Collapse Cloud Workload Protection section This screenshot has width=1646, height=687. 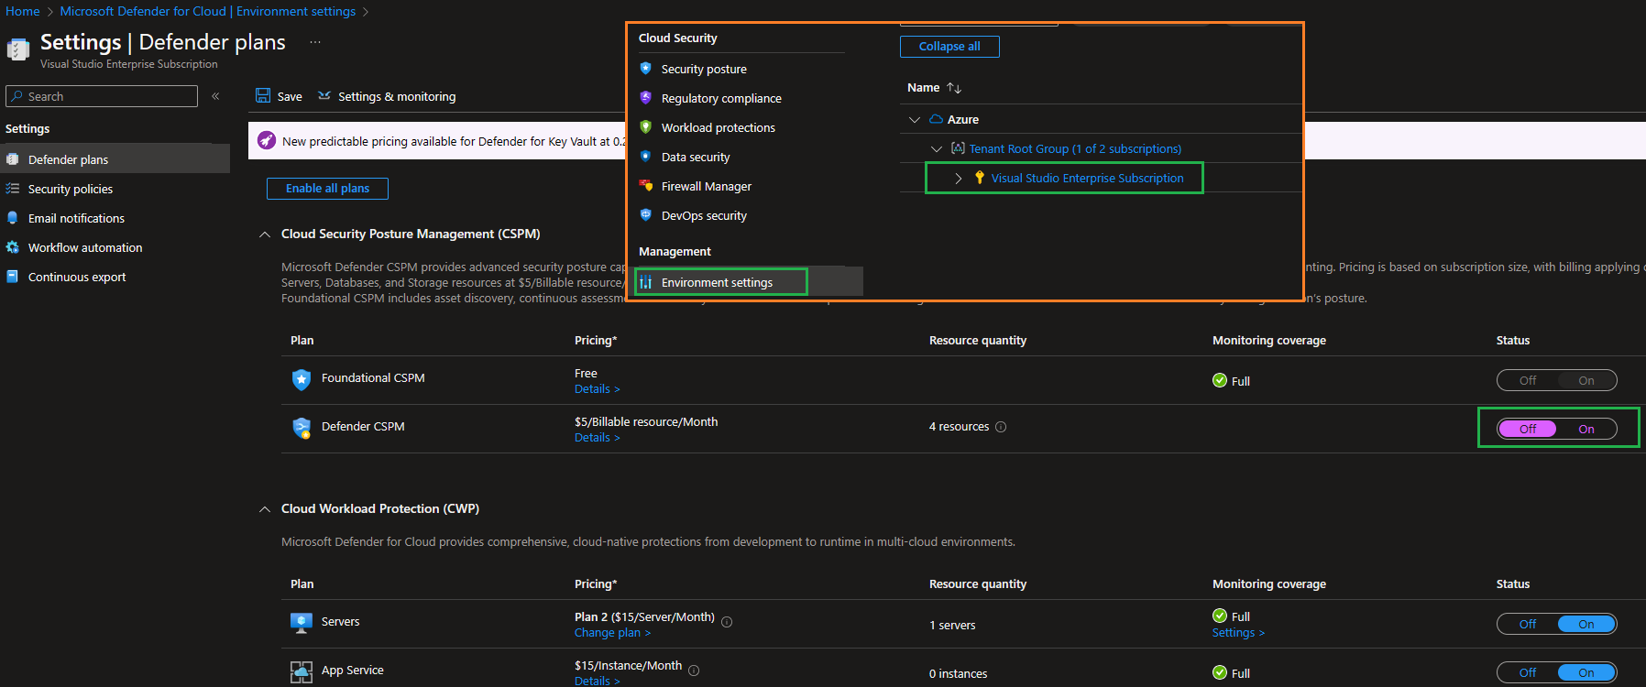[x=265, y=509]
